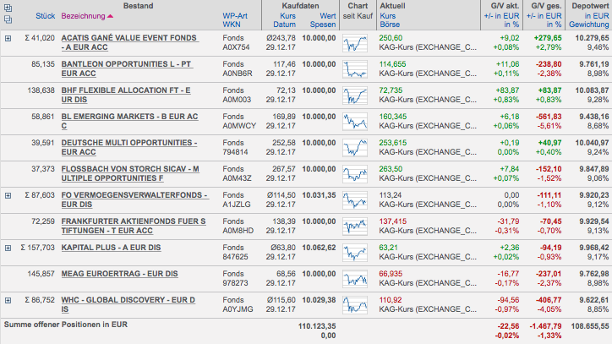Image resolution: width=612 pixels, height=344 pixels.
Task: Open chart thumbnail for ACATIS GANÉ row
Action: [x=355, y=43]
